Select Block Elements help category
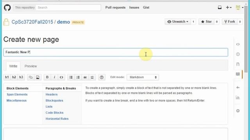This screenshot has height=140, width=250. 18,88
